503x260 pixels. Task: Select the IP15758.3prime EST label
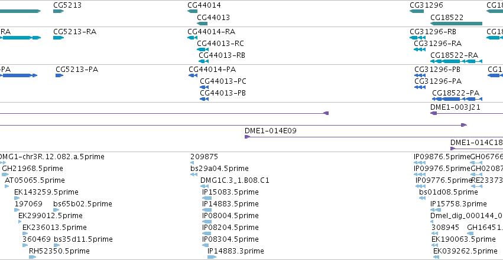459,204
